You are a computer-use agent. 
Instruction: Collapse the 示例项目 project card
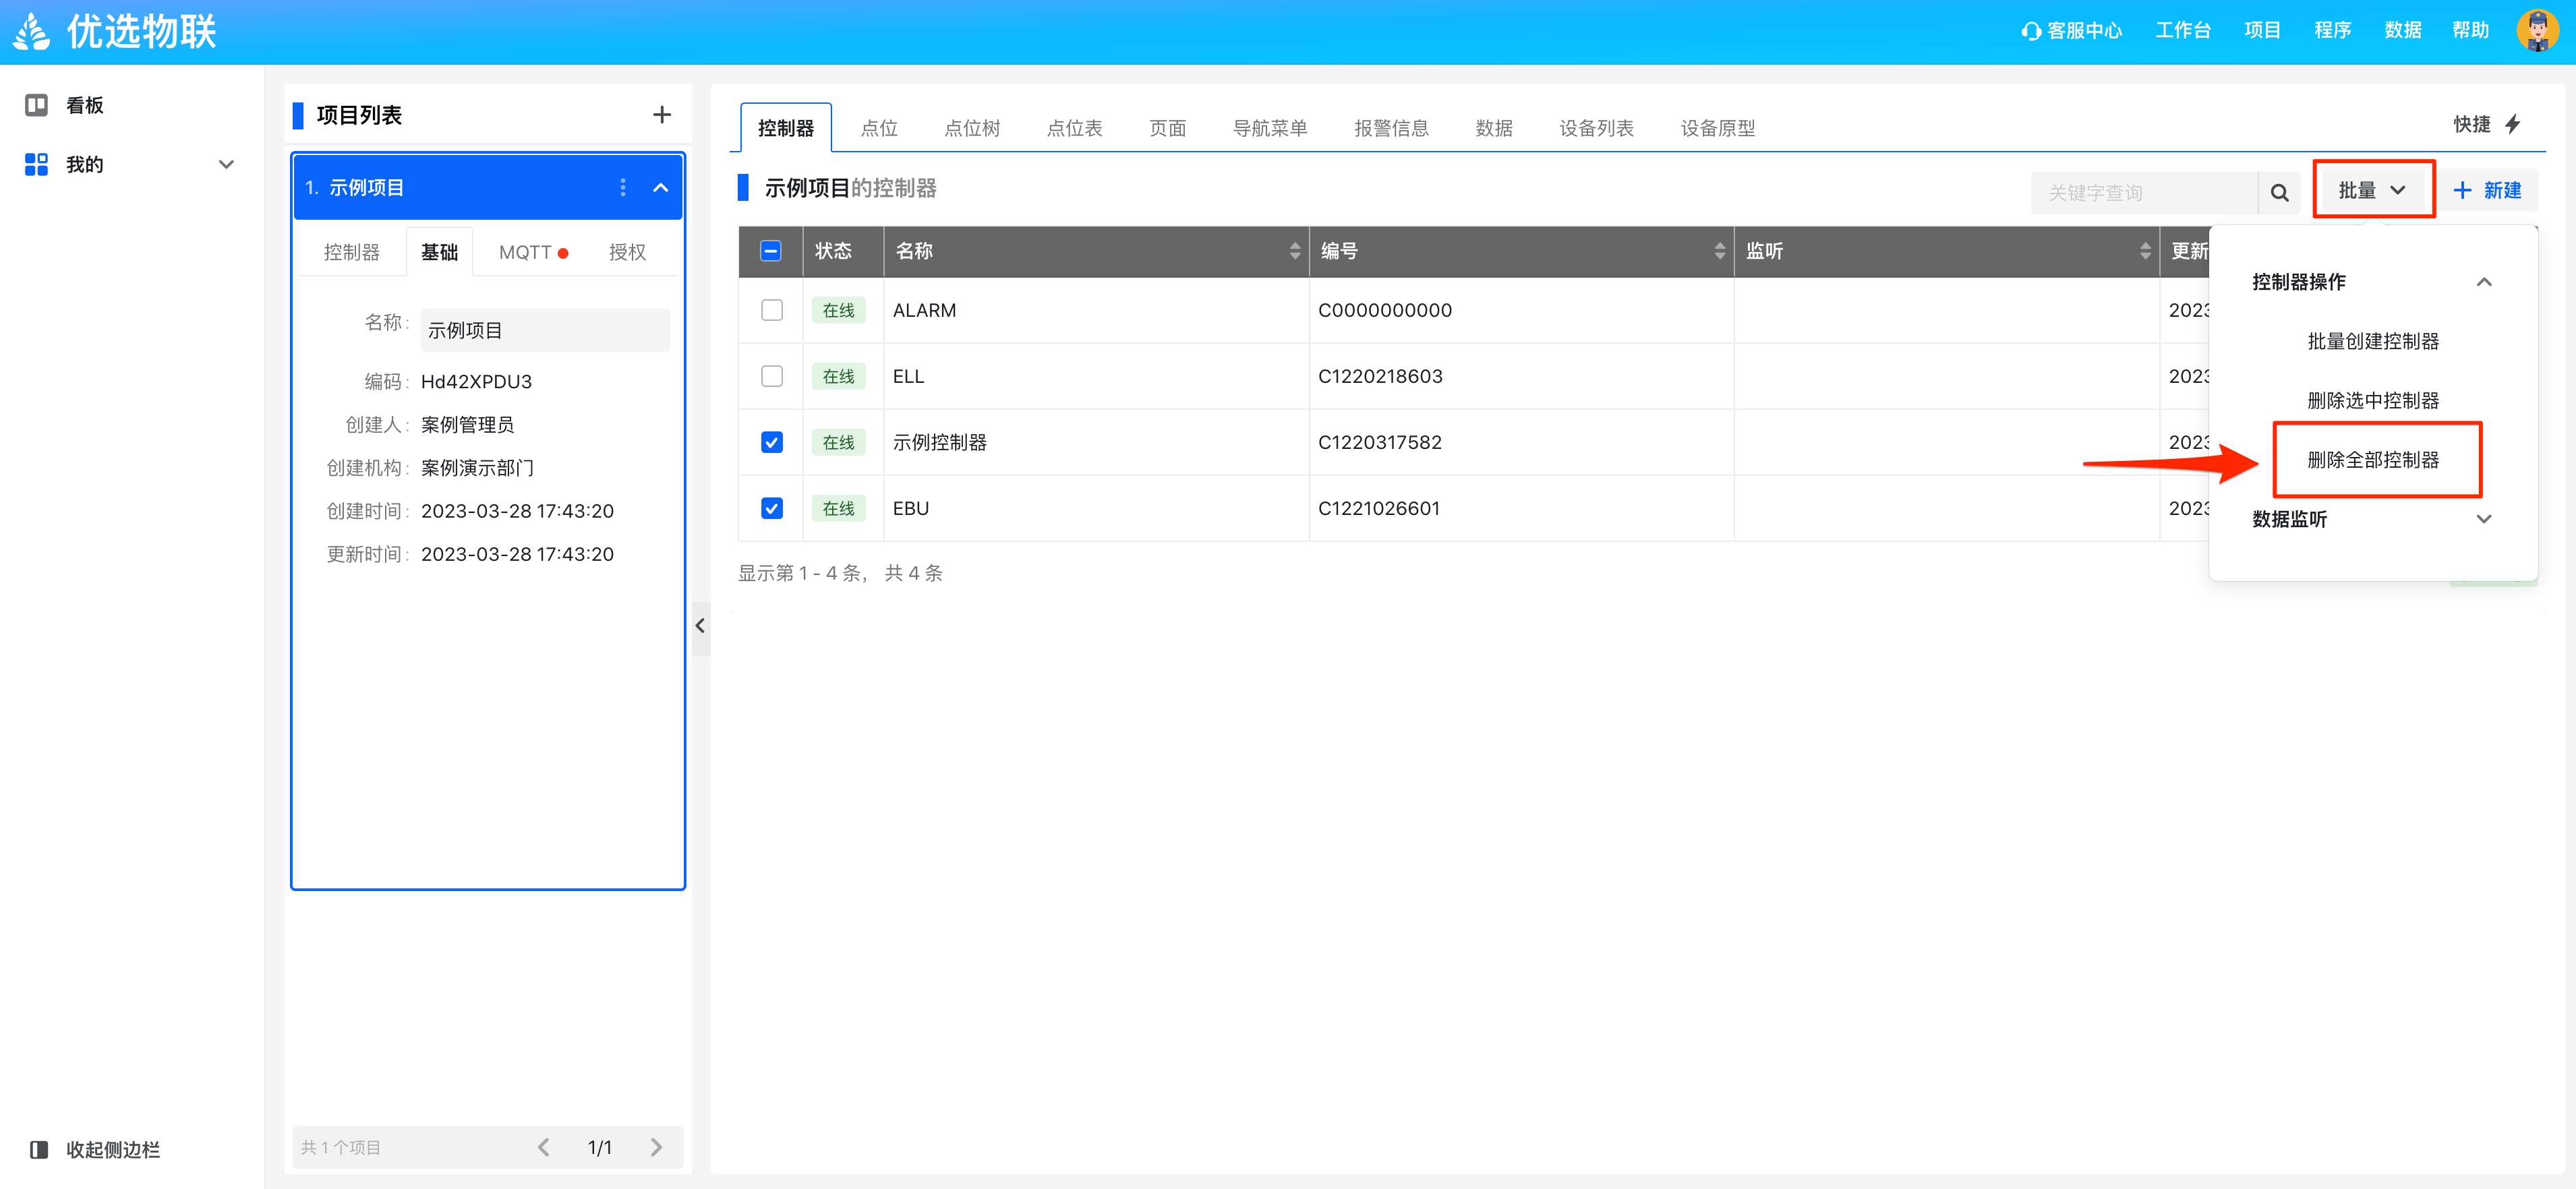click(x=661, y=187)
